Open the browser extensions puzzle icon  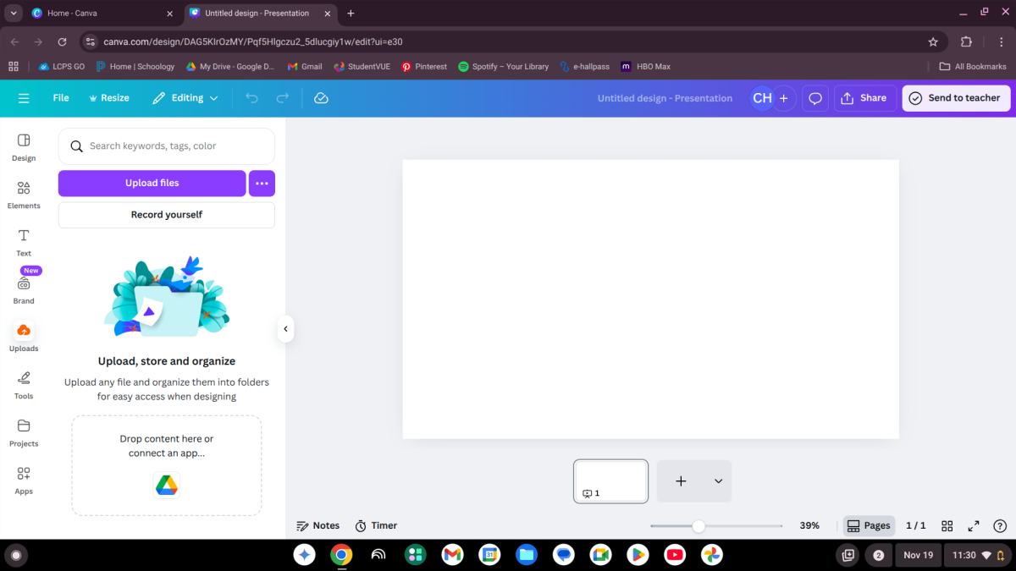point(966,41)
